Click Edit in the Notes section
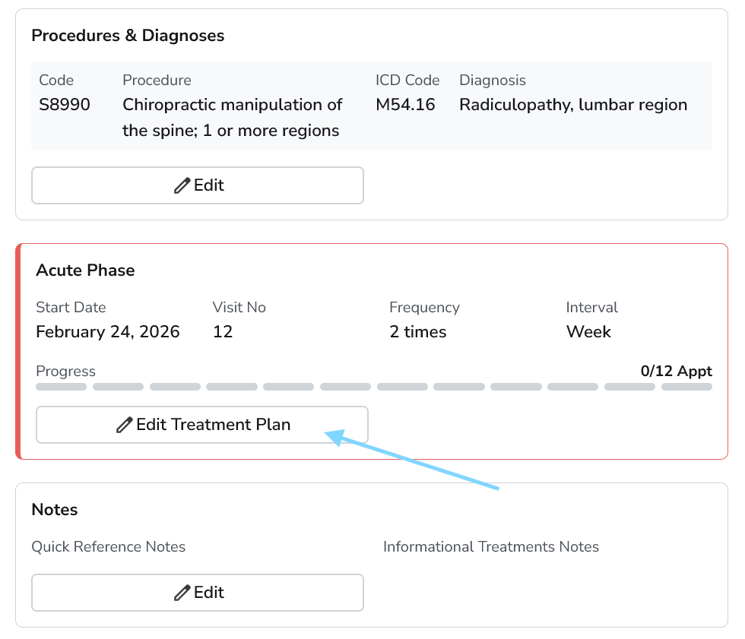 pos(197,592)
